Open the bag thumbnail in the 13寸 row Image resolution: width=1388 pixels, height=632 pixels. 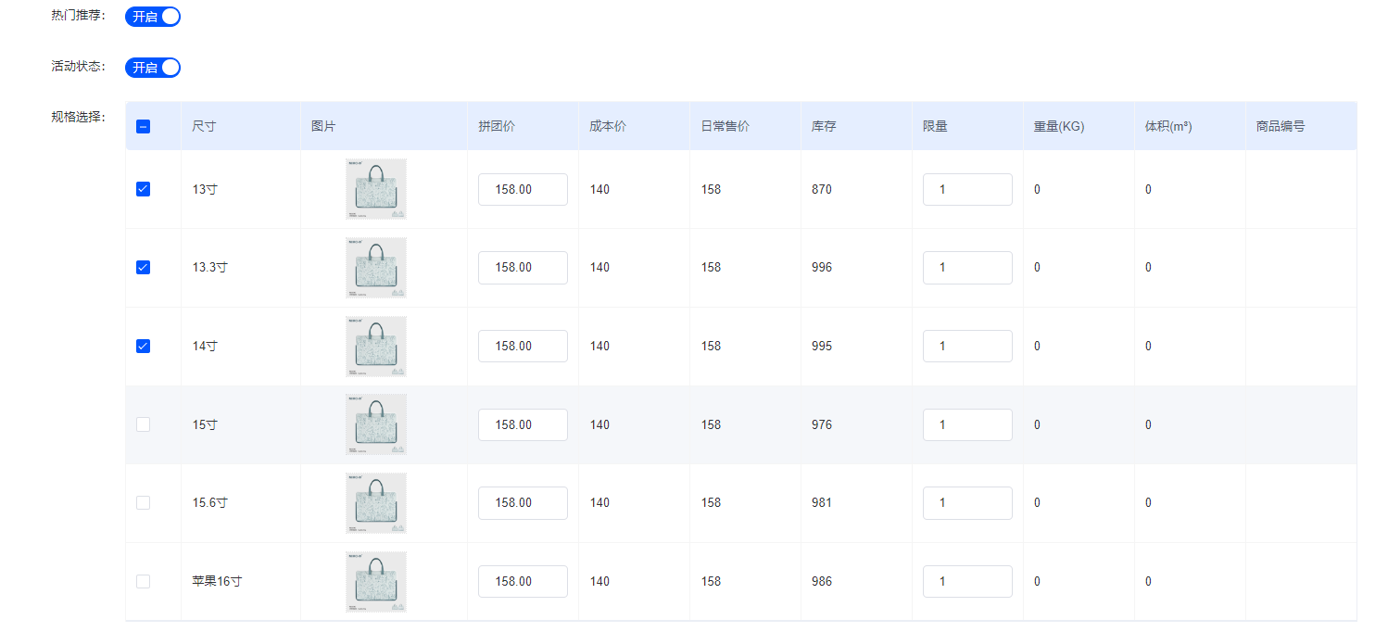376,189
